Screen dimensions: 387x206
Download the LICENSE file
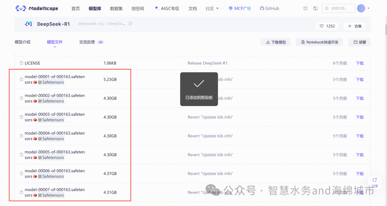[360, 63]
